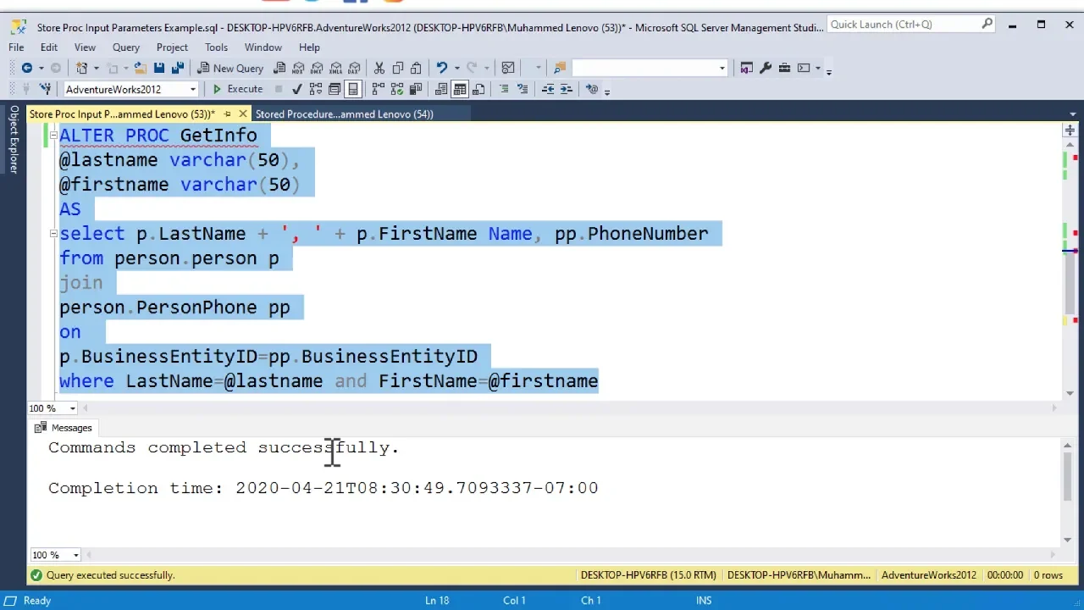
Task: Cut the selected text with scissors icon
Action: (379, 68)
